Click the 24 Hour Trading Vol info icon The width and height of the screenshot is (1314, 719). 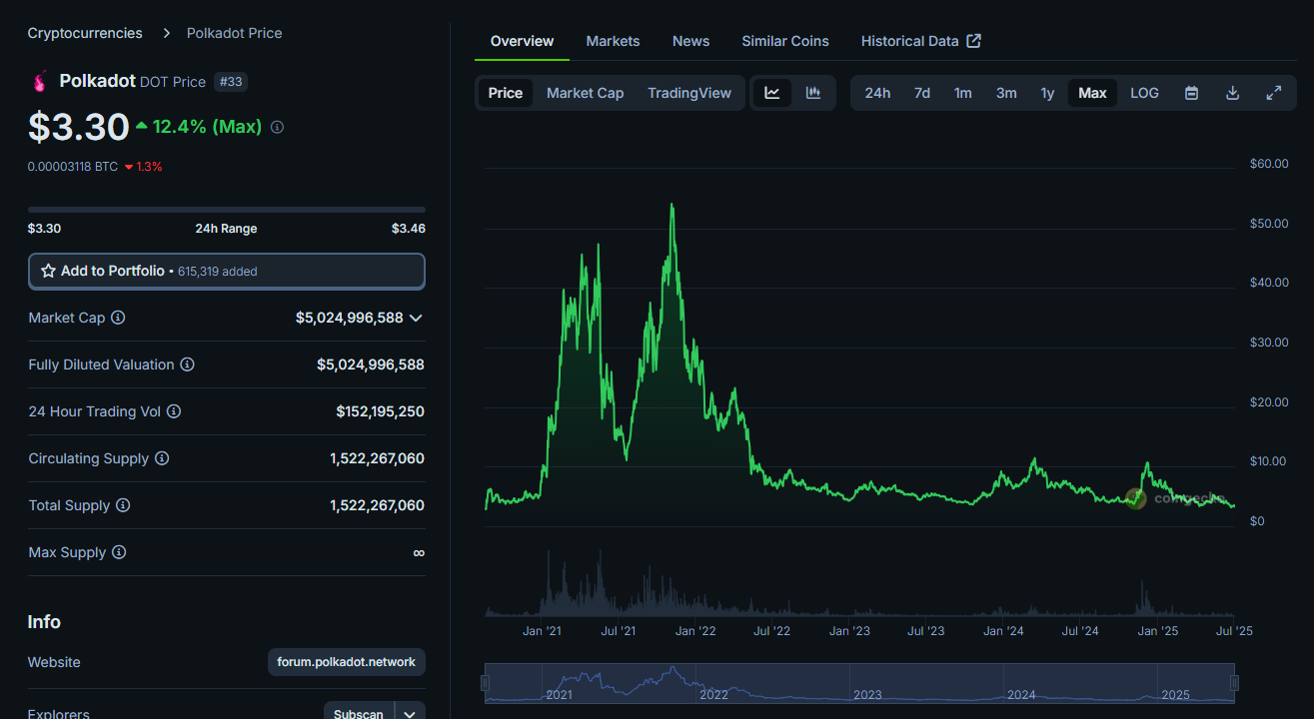pyautogui.click(x=174, y=411)
